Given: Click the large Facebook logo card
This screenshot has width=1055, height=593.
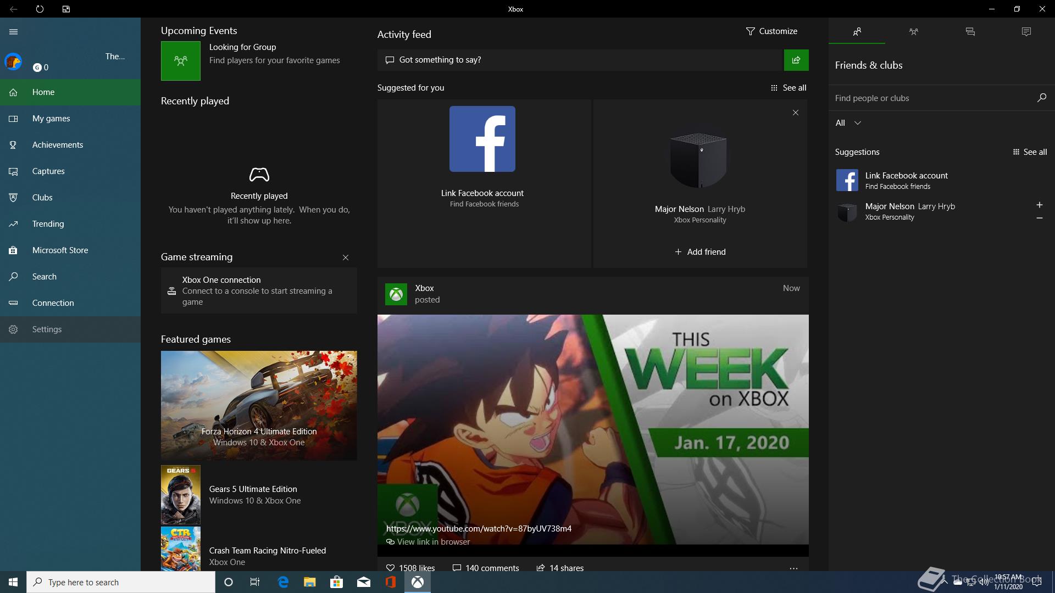Looking at the screenshot, I should 482,139.
